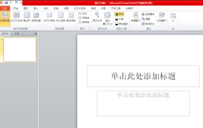Viewport: 203px width, 128px height.
Task: Open the Undo history dropdown arrow
Action: click(x=13, y=2)
